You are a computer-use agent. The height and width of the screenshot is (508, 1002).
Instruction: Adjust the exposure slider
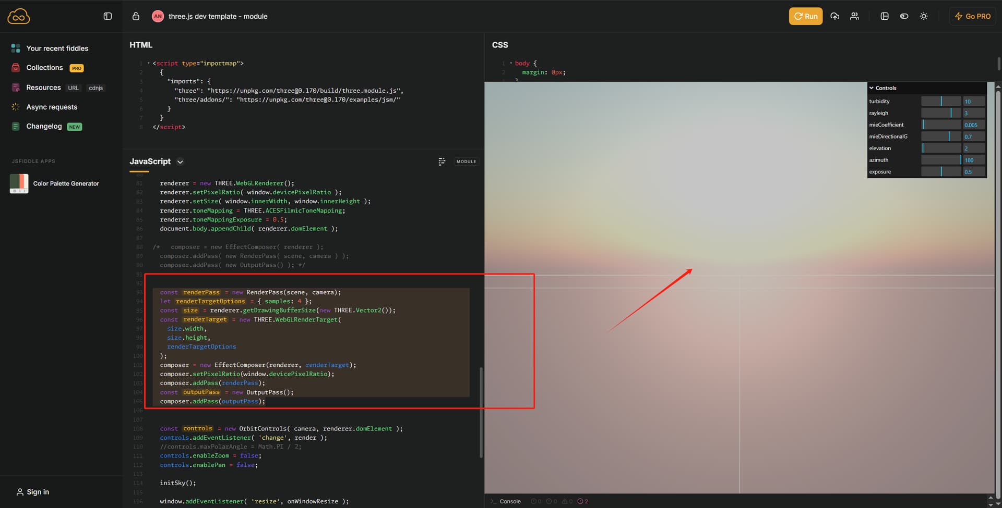(x=941, y=171)
